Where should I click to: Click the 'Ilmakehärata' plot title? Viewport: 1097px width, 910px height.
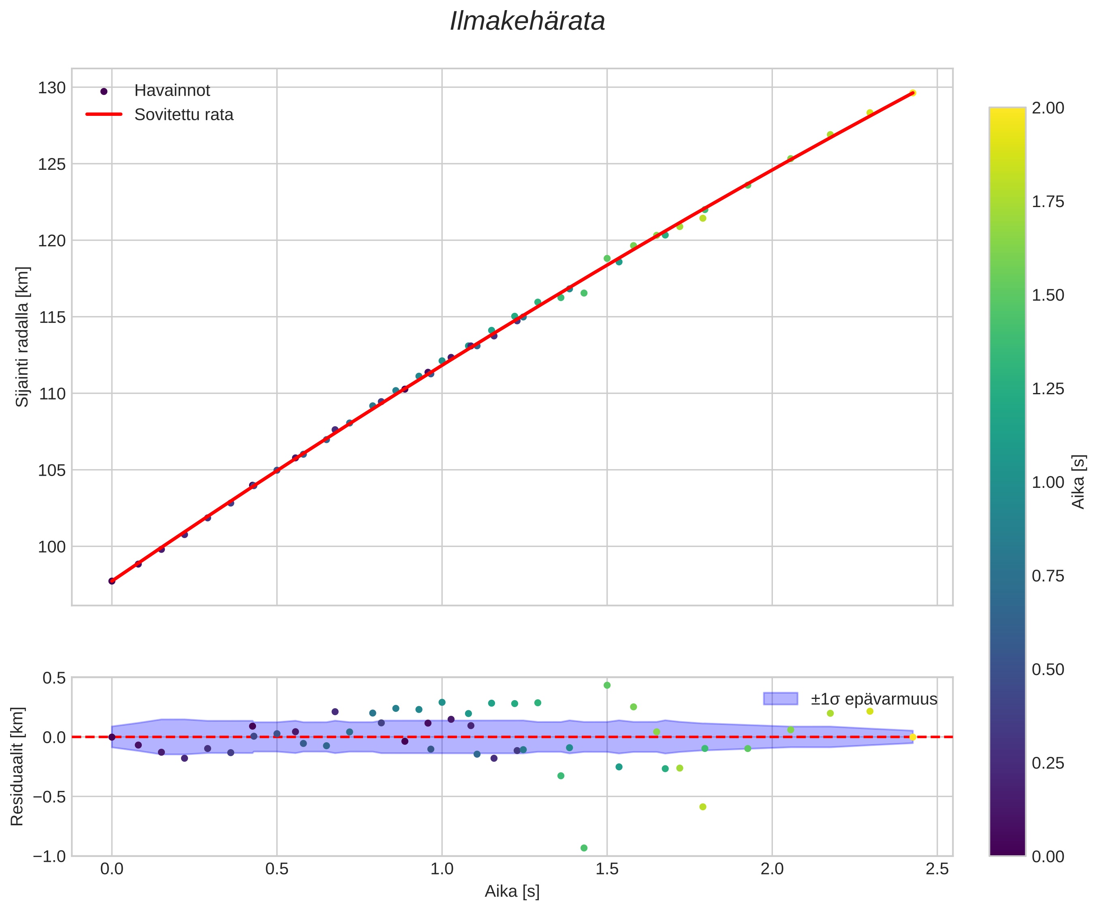[527, 22]
